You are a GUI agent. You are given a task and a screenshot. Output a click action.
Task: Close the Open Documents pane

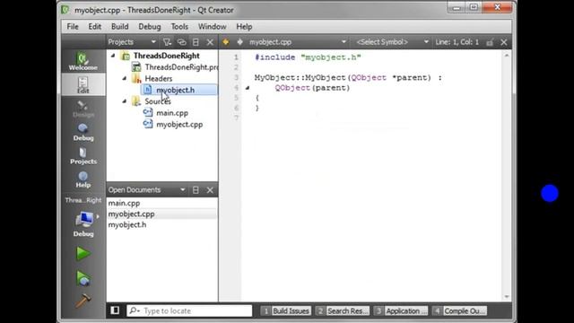[x=210, y=190]
